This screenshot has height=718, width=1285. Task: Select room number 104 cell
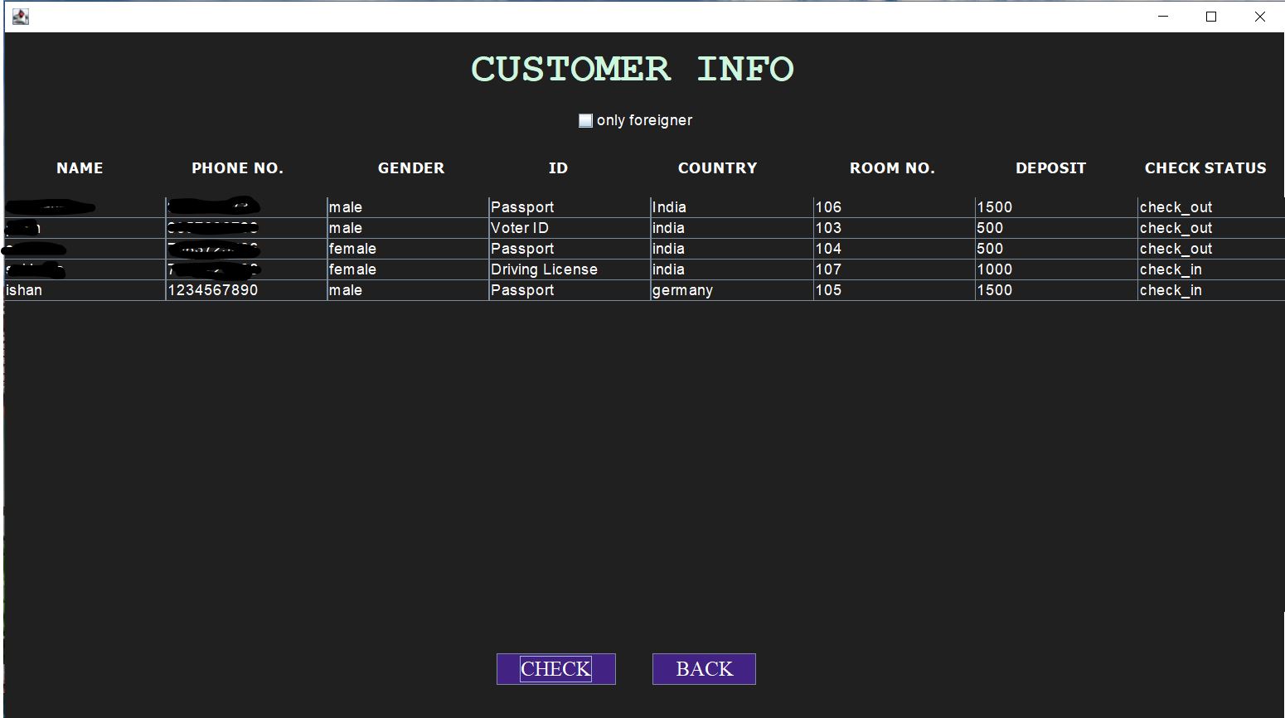894,249
